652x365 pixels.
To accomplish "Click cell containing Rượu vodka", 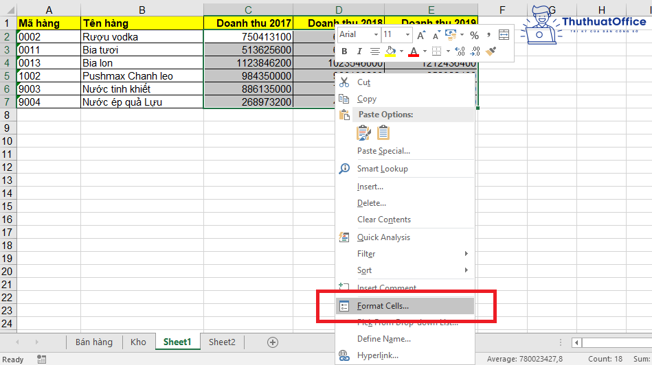I will pyautogui.click(x=142, y=36).
